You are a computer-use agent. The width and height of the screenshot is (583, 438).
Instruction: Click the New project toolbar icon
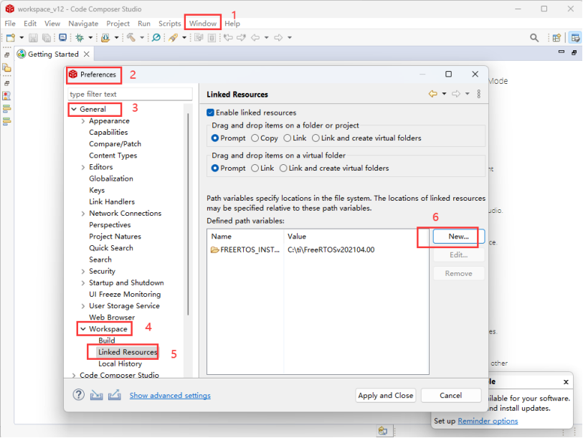11,37
